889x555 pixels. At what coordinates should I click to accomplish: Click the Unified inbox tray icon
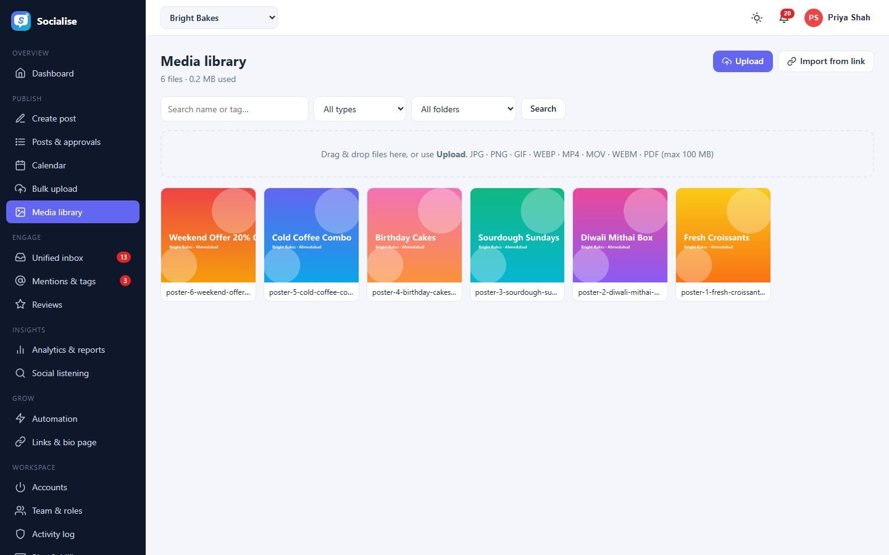point(20,258)
